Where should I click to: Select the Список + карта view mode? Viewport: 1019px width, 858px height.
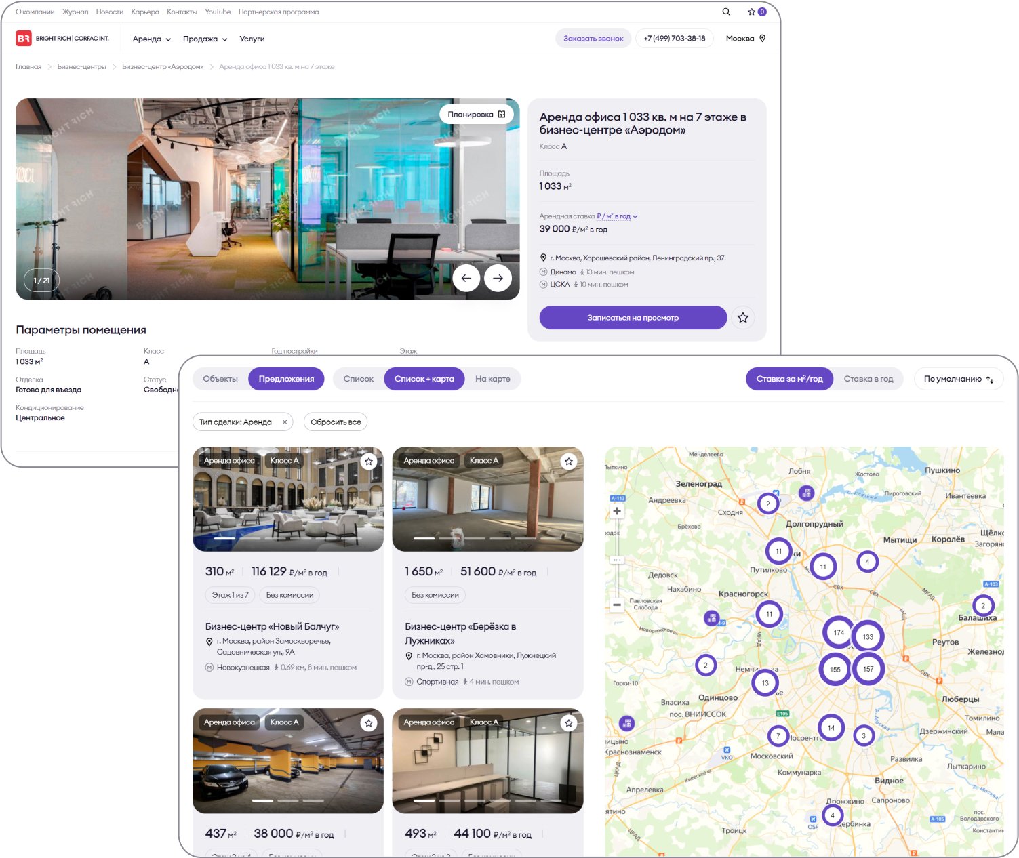click(424, 379)
